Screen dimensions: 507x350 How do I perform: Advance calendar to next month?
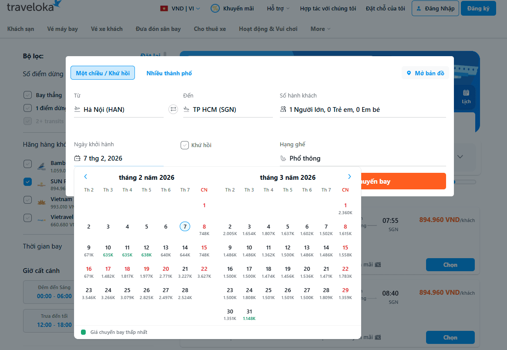[349, 177]
